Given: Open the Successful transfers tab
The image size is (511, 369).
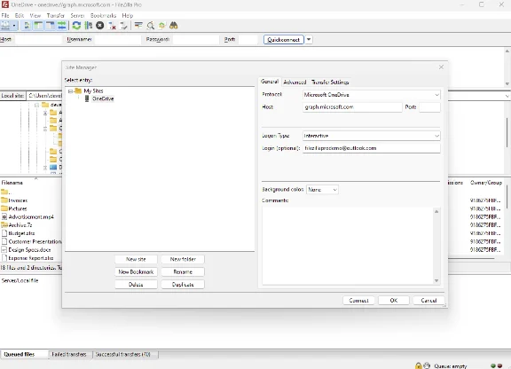Looking at the screenshot, I should click(x=122, y=354).
